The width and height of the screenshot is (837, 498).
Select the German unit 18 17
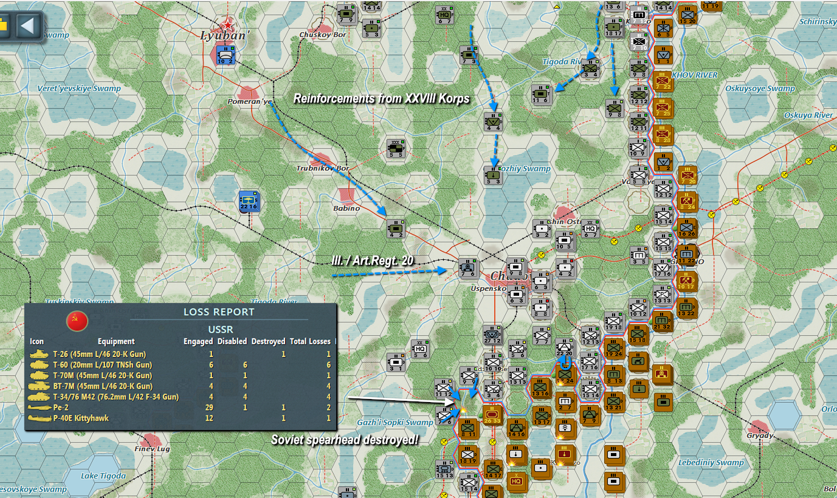614,27
